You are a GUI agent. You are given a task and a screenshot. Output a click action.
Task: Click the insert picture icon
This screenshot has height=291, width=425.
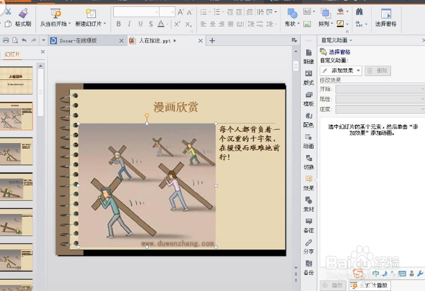tap(307, 24)
